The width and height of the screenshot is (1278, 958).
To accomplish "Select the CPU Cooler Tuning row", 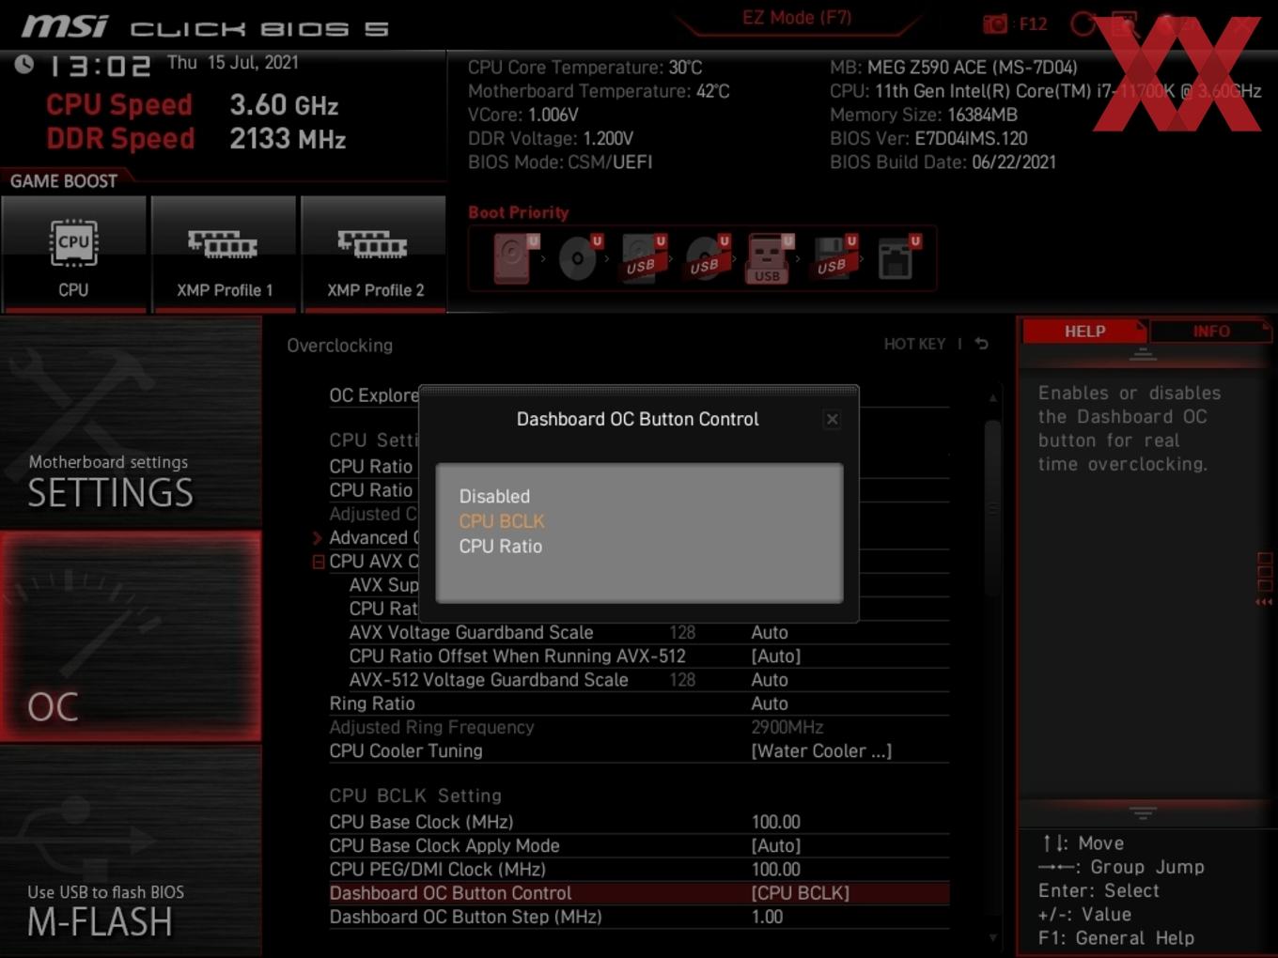I will 638,750.
